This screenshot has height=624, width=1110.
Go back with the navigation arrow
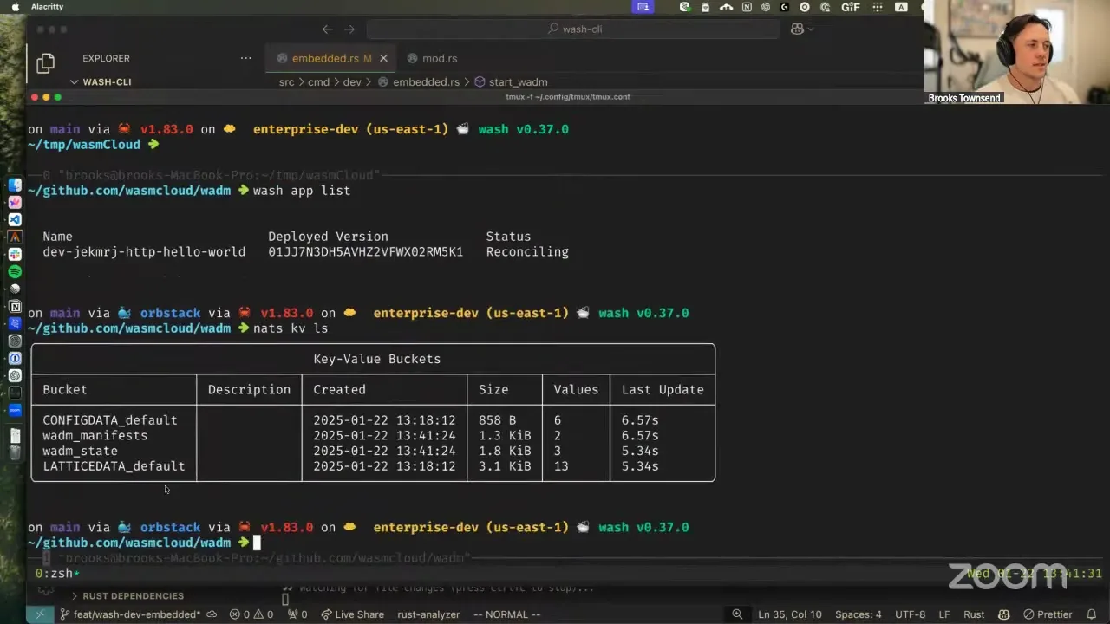point(328,29)
